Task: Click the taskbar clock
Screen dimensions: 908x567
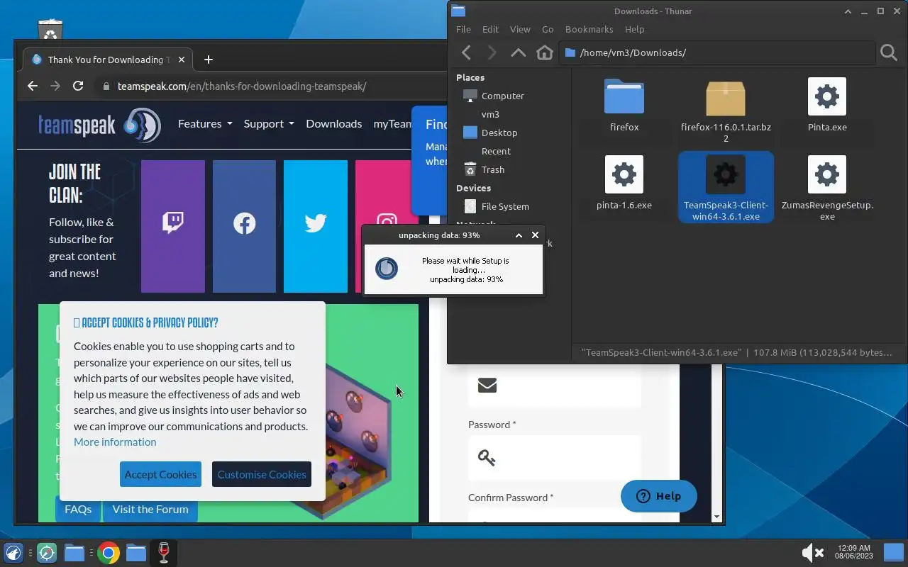Action: point(853,552)
